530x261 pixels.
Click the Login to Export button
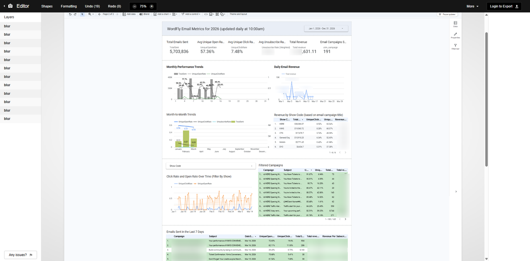pos(504,6)
